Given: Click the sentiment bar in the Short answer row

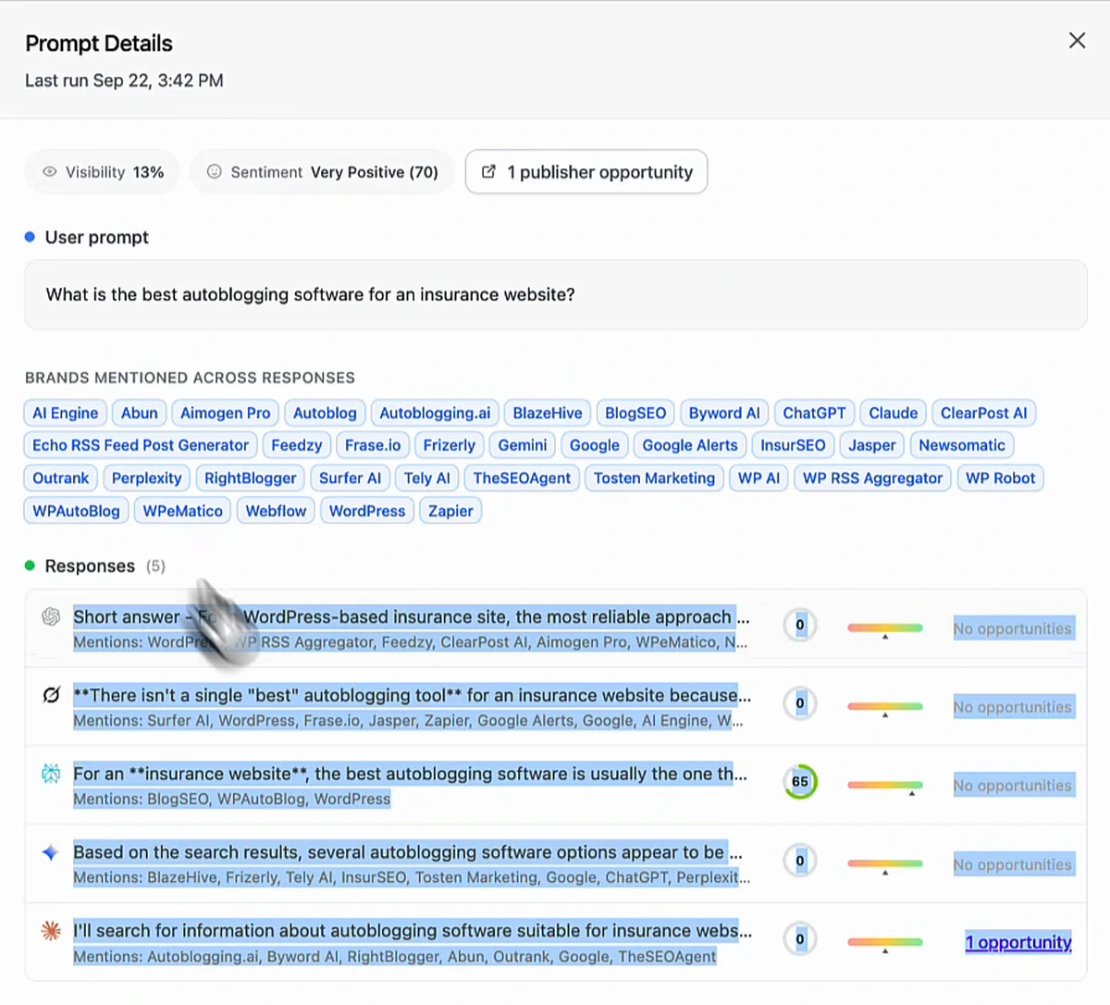Looking at the screenshot, I should tap(885, 628).
